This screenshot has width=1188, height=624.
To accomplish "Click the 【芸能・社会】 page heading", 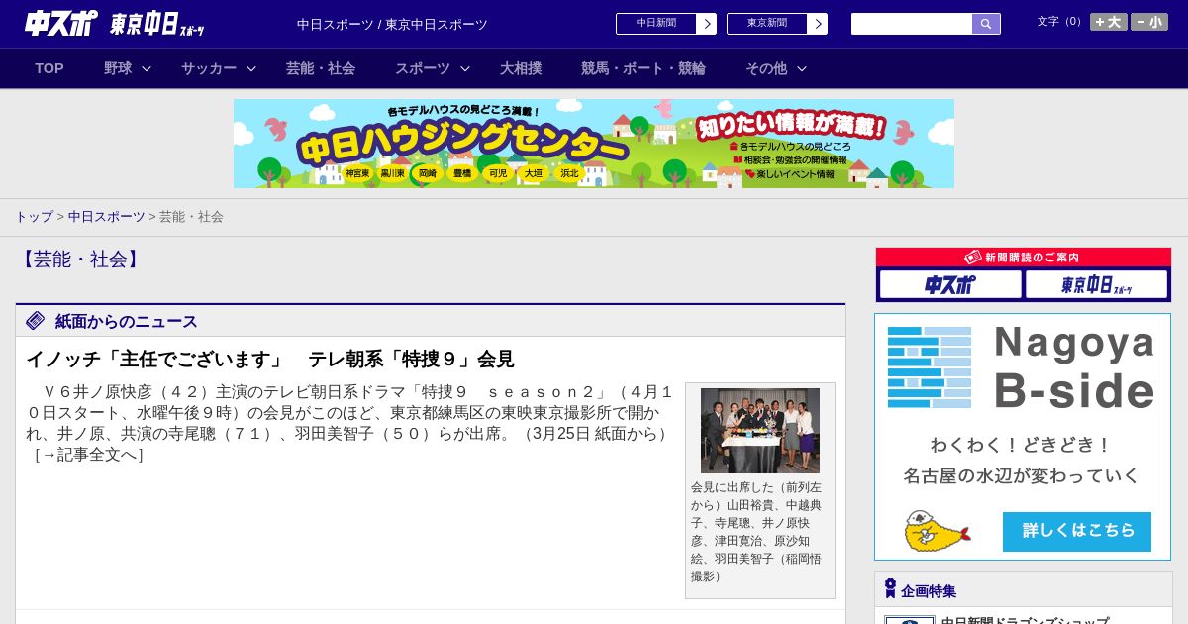I will tap(81, 260).
